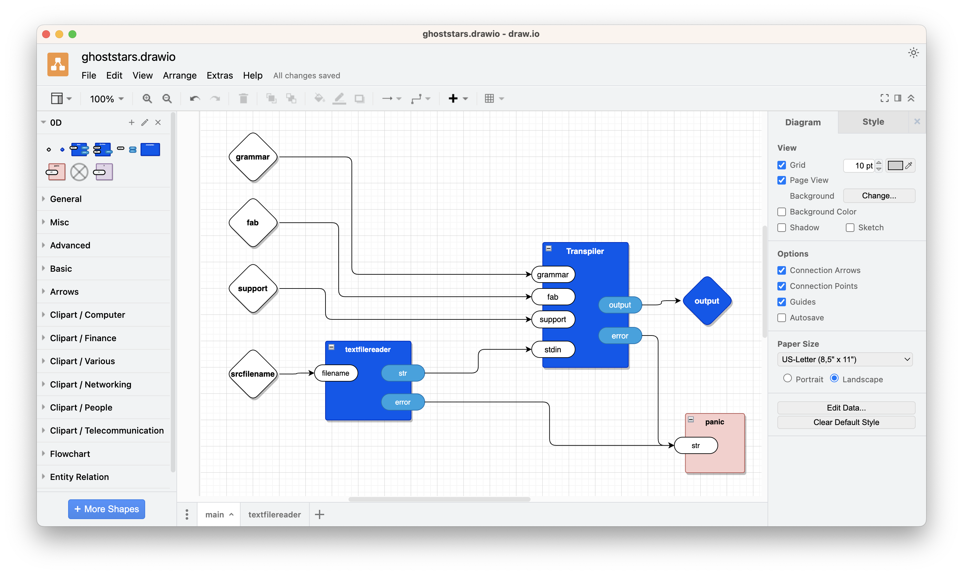Open the Paper Size dropdown
The width and height of the screenshot is (963, 575).
coord(845,359)
